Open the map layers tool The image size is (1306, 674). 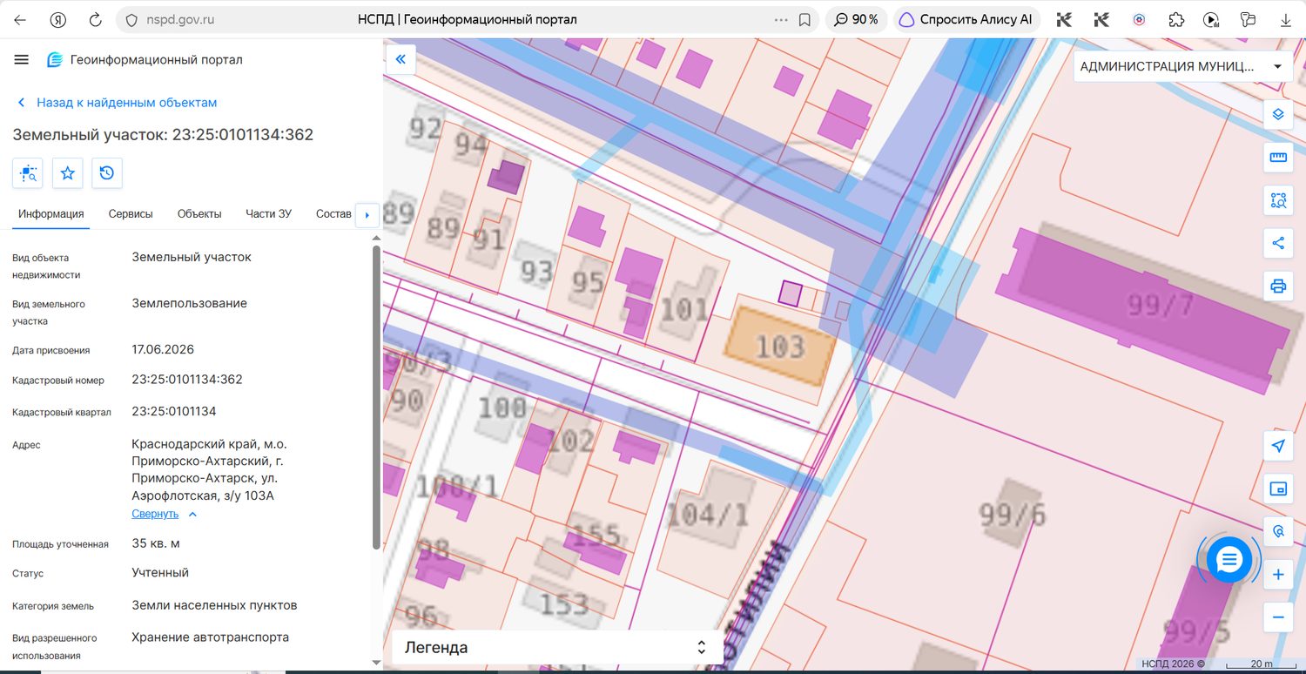1278,114
